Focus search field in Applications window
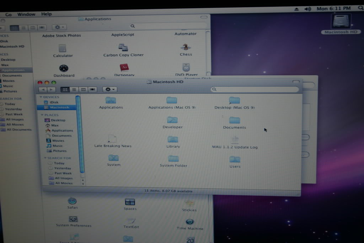 pyautogui.click(x=167, y=26)
